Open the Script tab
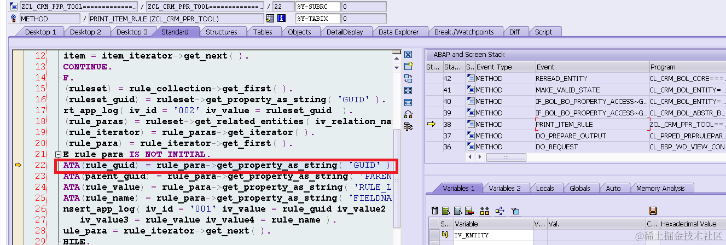The height and width of the screenshot is (245, 726). click(x=543, y=32)
